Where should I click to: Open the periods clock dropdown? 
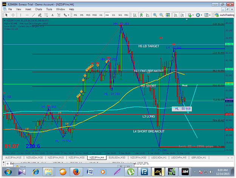[199, 15]
